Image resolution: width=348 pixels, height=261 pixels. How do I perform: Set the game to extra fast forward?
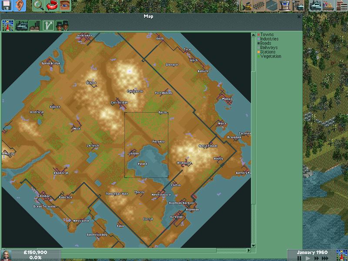point(325,258)
